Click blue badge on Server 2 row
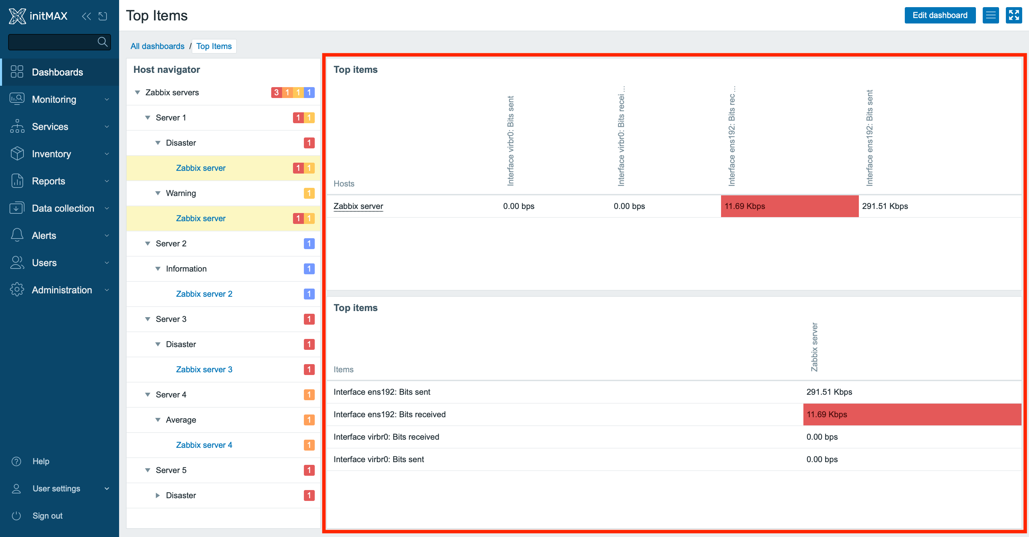The width and height of the screenshot is (1029, 537). click(309, 243)
